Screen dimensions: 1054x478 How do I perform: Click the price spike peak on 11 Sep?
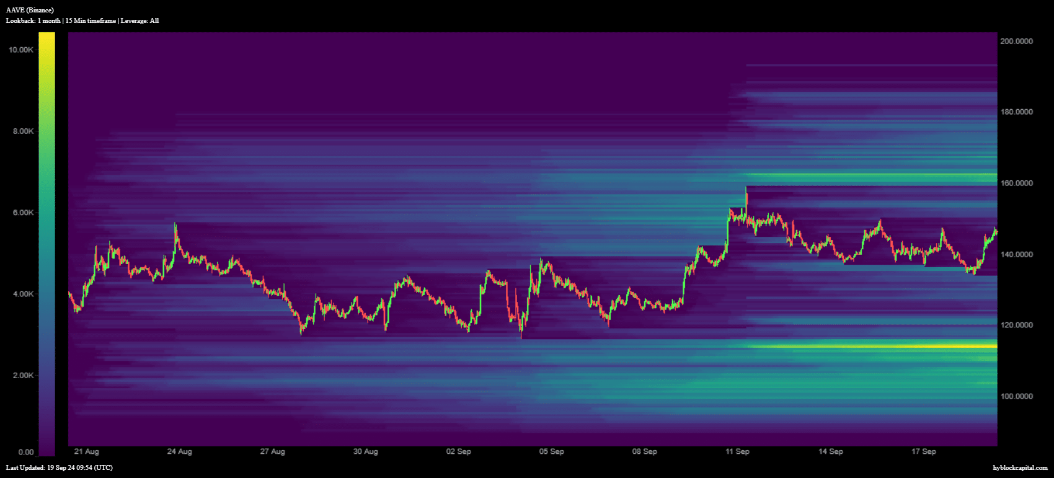(x=746, y=189)
